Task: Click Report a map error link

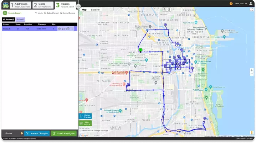Action: [x=248, y=136]
